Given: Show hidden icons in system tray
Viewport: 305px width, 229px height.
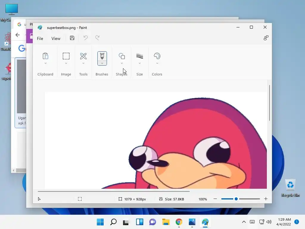Looking at the screenshot, I should tap(244, 222).
